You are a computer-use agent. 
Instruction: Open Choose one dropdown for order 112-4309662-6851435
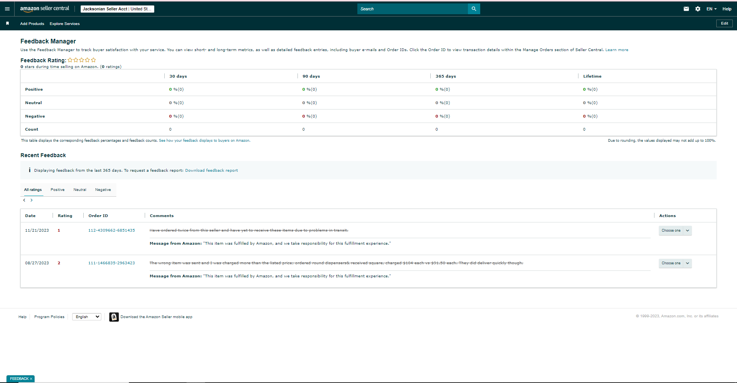click(x=675, y=230)
